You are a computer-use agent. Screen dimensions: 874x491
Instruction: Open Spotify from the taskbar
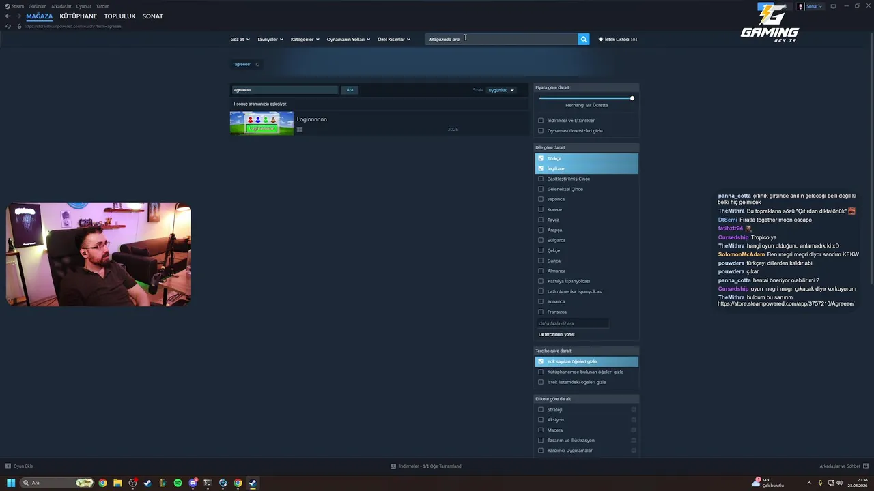178,483
